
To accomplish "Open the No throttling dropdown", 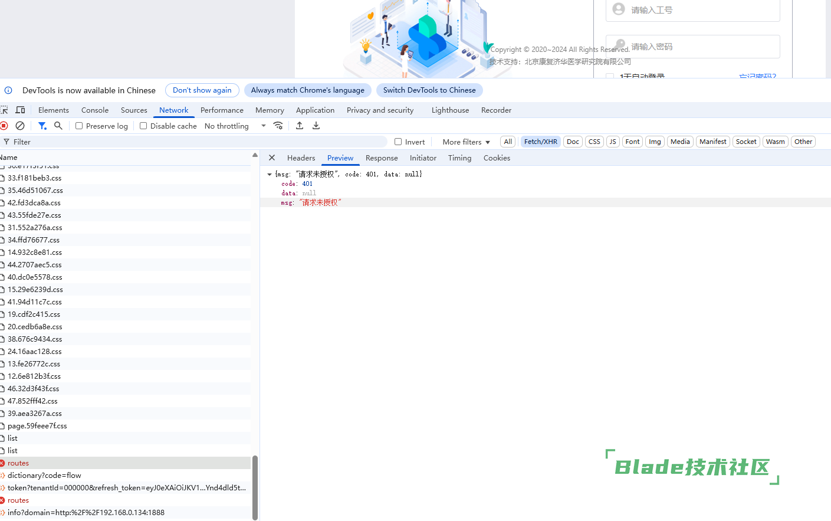I will [x=235, y=126].
